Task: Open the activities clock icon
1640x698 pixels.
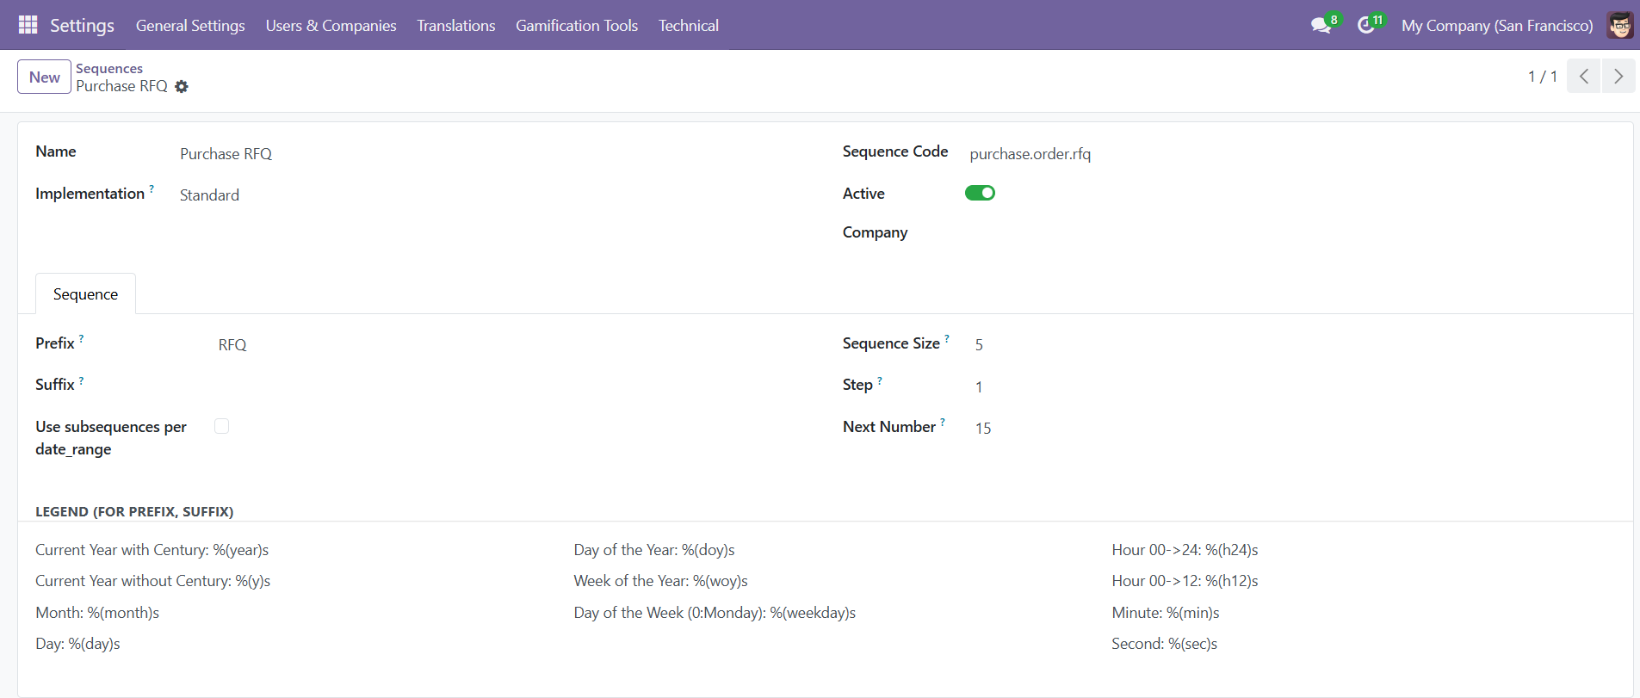Action: coord(1366,26)
